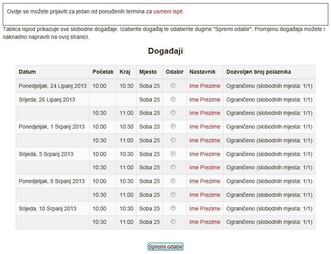The image size is (331, 254).
Task: Select the 8 Srpanj 10:30–11:00 slot radio button
Action: coord(173,194)
